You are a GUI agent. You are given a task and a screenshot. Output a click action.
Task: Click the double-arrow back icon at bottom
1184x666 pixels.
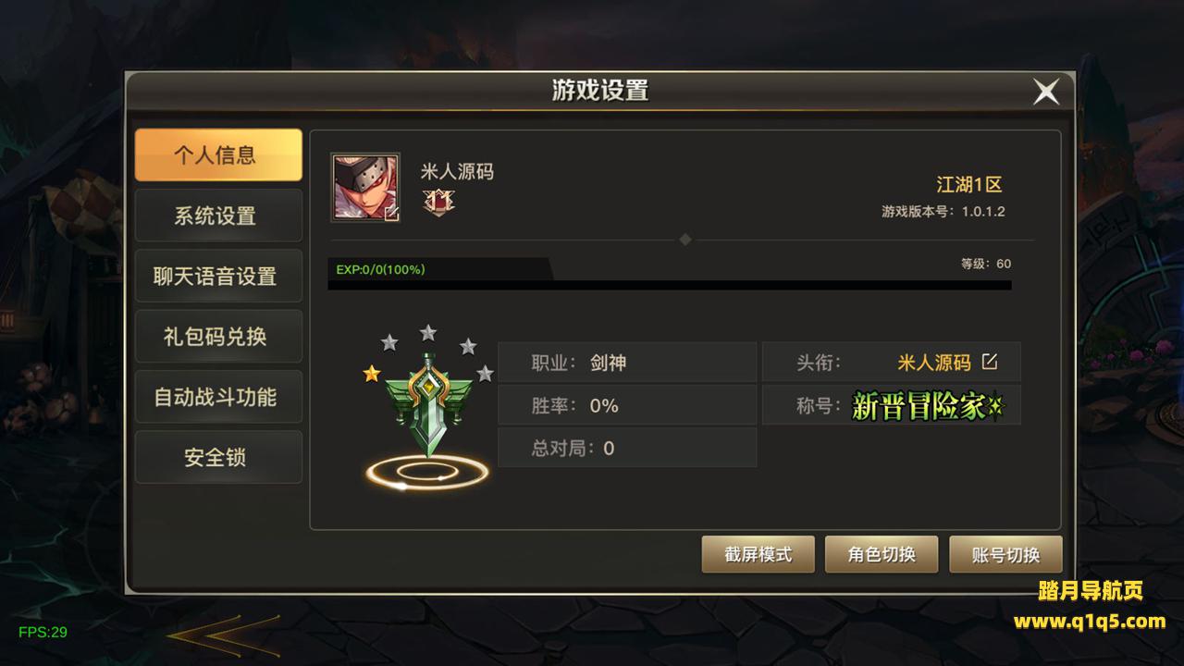[224, 635]
